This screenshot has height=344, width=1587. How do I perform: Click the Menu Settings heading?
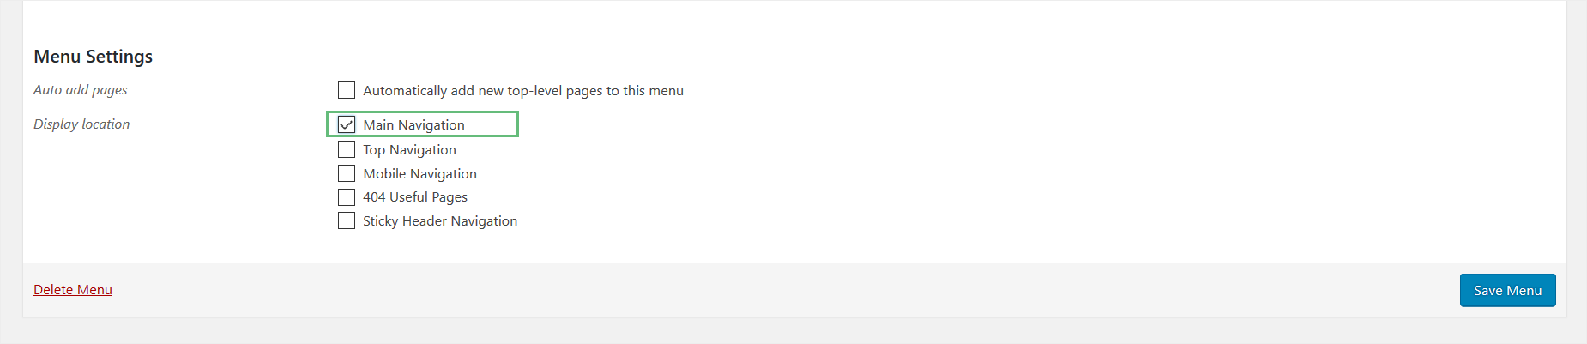93,57
